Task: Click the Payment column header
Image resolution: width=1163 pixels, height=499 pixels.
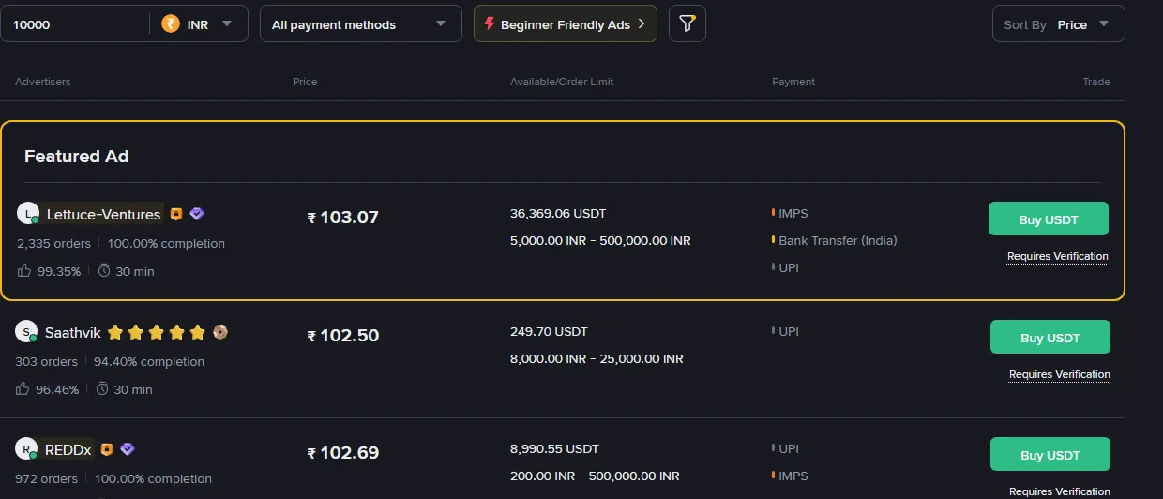Action: (x=793, y=82)
